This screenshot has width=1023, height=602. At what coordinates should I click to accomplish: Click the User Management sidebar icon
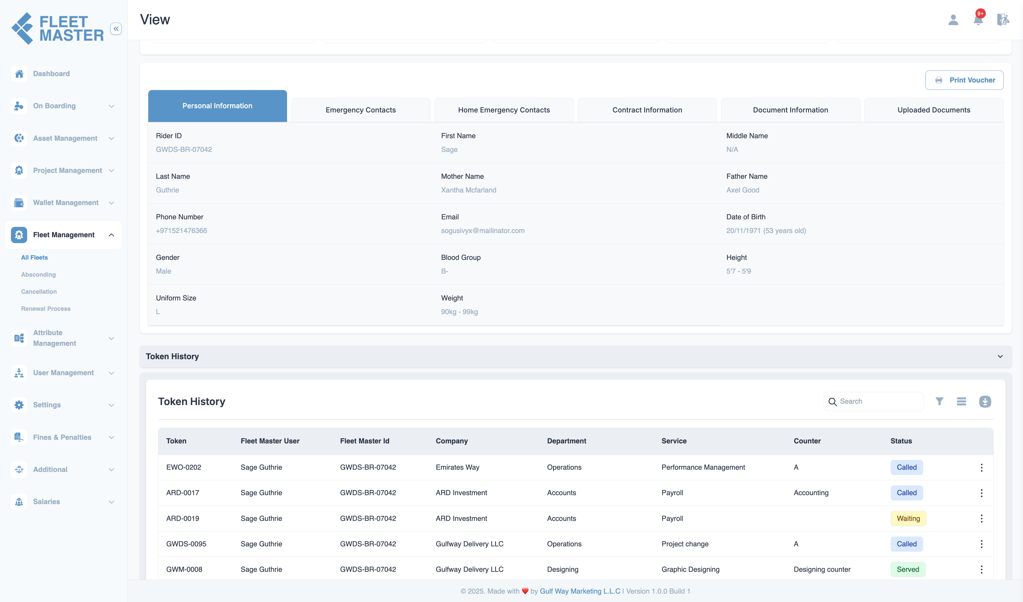[x=19, y=373]
